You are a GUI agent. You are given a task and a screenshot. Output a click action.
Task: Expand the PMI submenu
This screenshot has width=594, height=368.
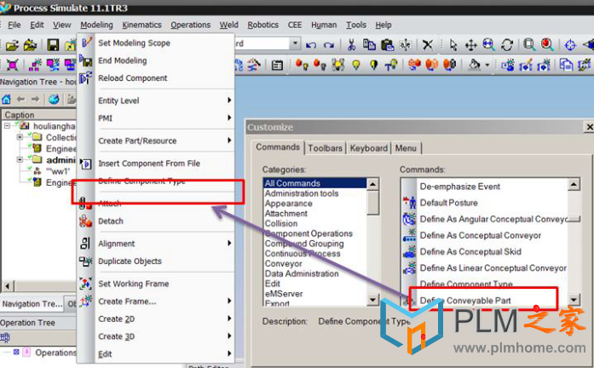pyautogui.click(x=155, y=118)
